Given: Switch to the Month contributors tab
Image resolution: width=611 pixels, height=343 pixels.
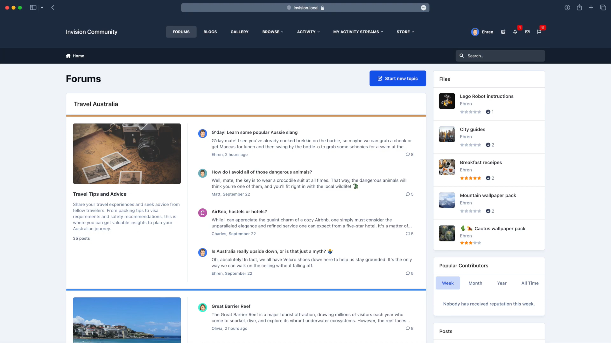Looking at the screenshot, I should pyautogui.click(x=475, y=283).
